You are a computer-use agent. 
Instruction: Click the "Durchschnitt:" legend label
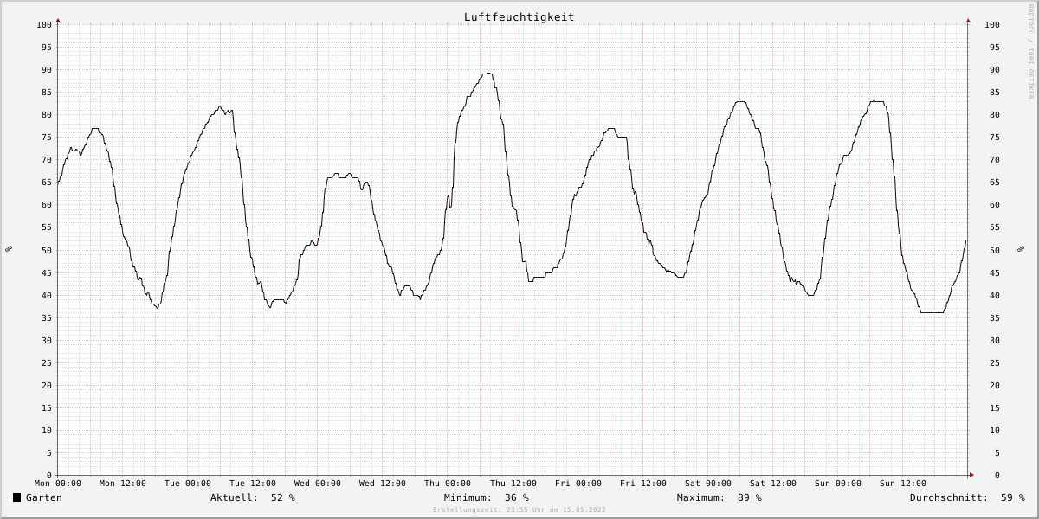coord(949,497)
